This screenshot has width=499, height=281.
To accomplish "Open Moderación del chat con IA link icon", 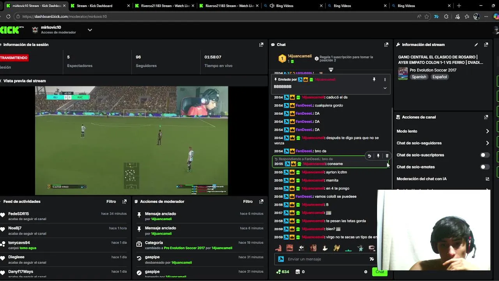I will [487, 179].
